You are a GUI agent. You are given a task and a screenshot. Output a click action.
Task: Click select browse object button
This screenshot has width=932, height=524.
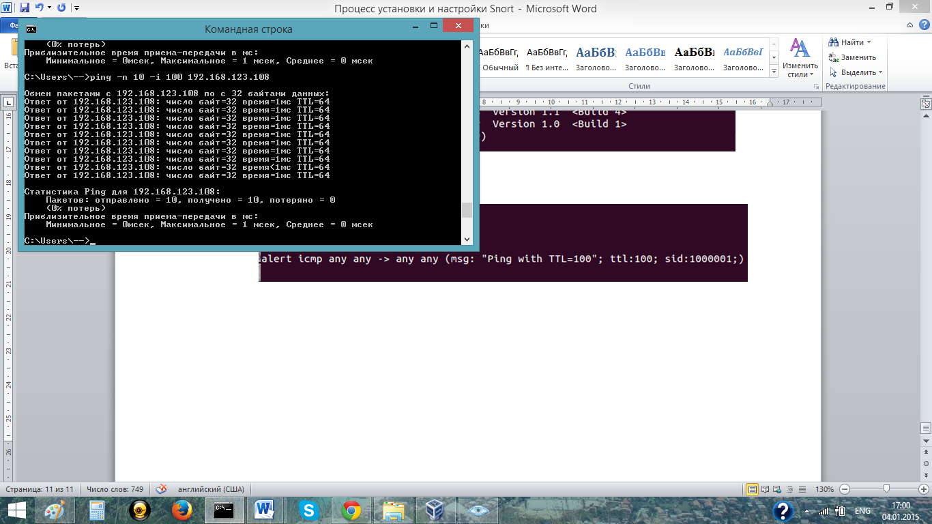[926, 463]
